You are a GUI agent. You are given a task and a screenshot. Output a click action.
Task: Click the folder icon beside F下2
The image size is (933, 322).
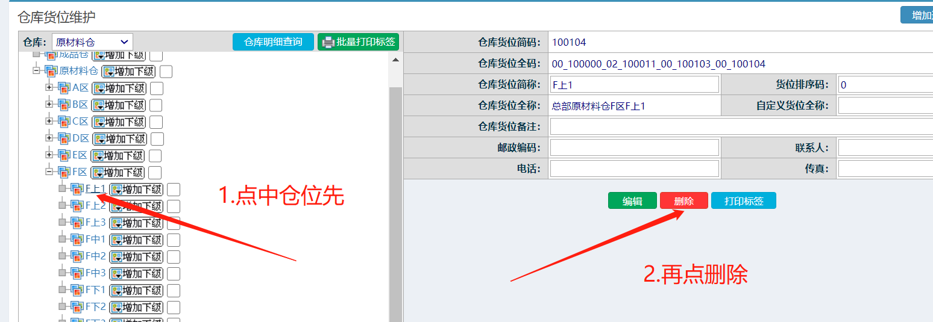tap(77, 307)
